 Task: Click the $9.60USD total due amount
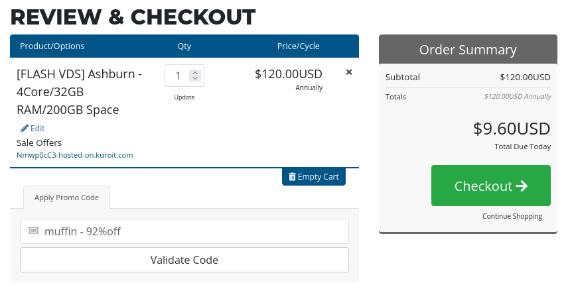(x=512, y=129)
